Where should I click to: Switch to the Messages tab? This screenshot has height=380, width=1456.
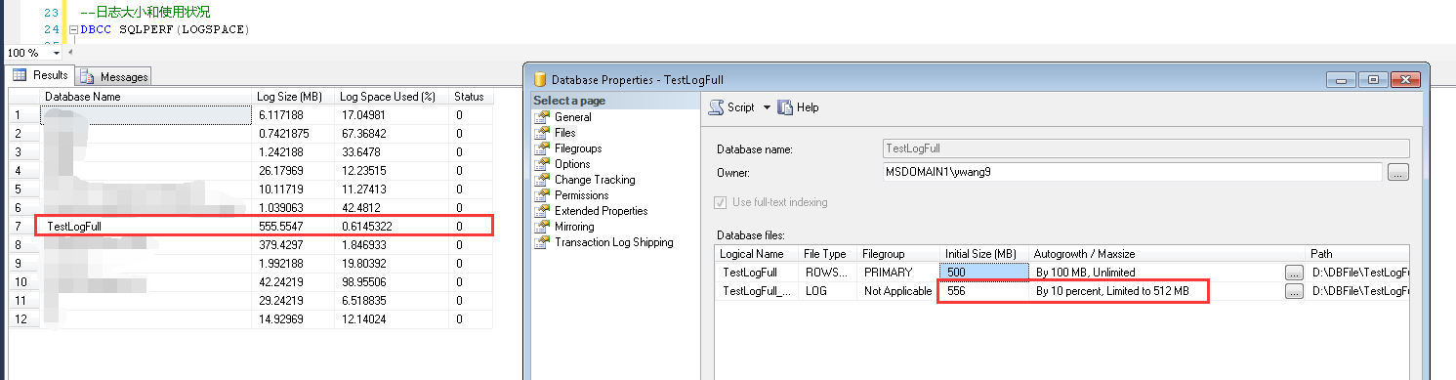114,76
